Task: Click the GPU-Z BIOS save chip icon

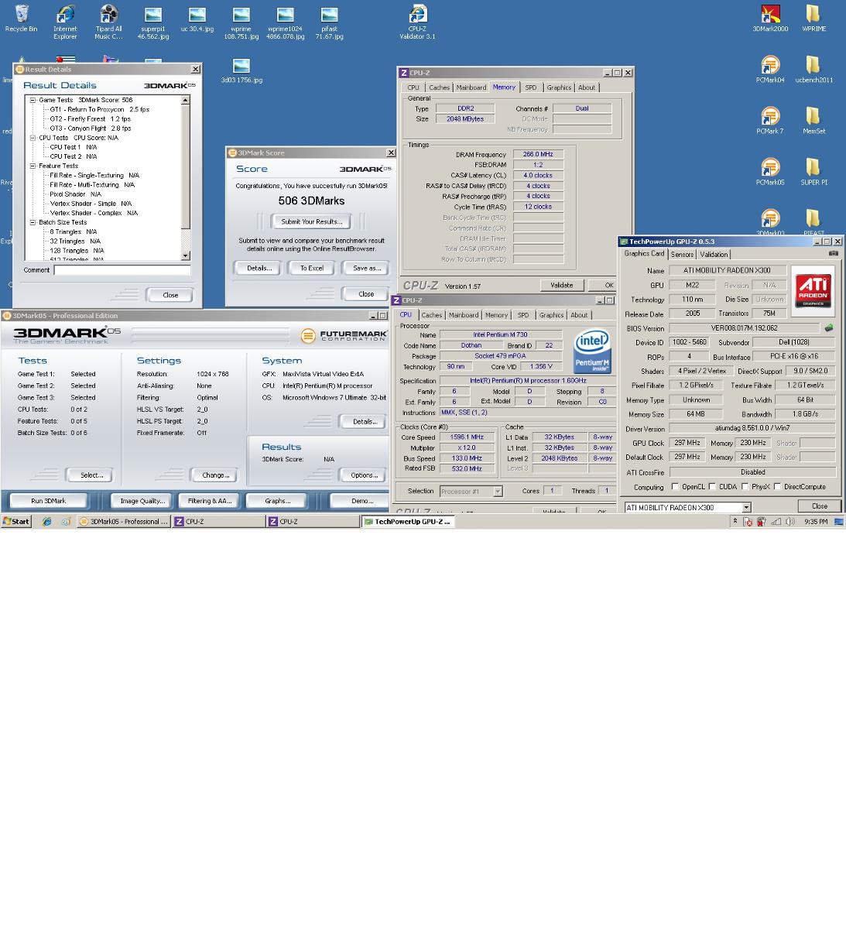Action: point(829,328)
